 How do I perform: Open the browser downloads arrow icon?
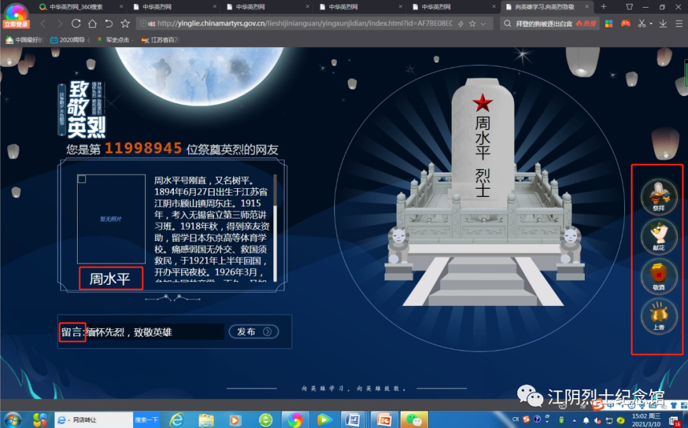pyautogui.click(x=663, y=24)
